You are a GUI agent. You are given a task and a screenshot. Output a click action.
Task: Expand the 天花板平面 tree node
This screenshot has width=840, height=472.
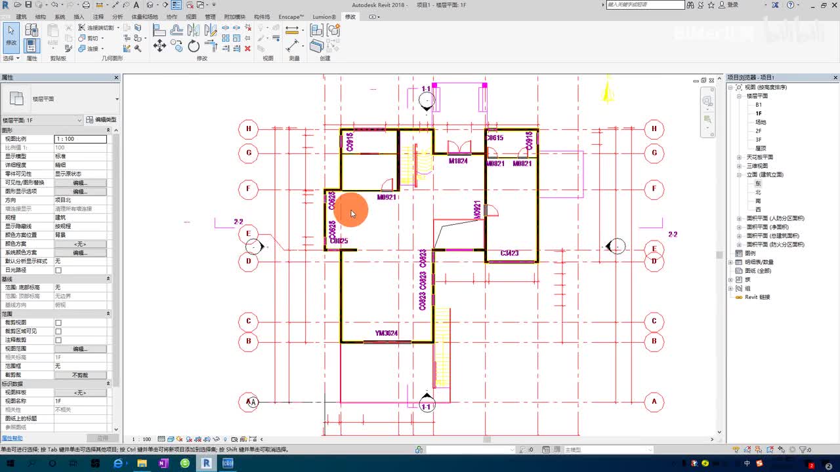coord(738,157)
